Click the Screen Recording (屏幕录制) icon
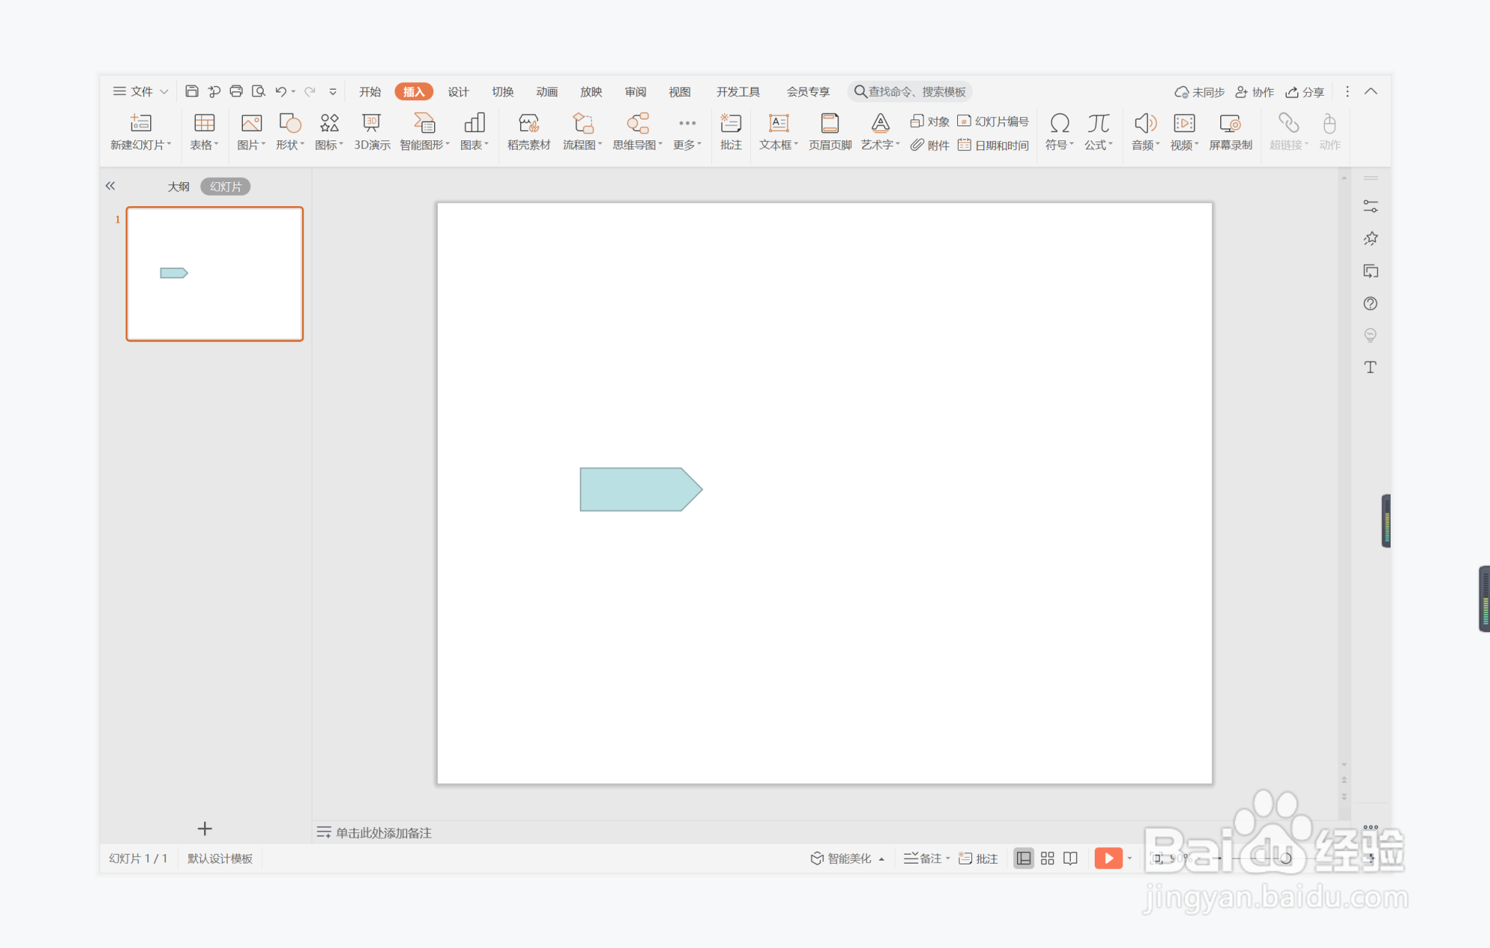The width and height of the screenshot is (1490, 948). pos(1230,123)
